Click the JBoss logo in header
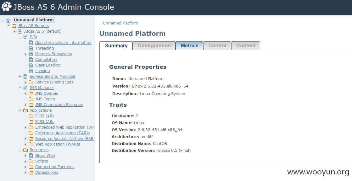352x181 pixels. (x=6, y=6)
